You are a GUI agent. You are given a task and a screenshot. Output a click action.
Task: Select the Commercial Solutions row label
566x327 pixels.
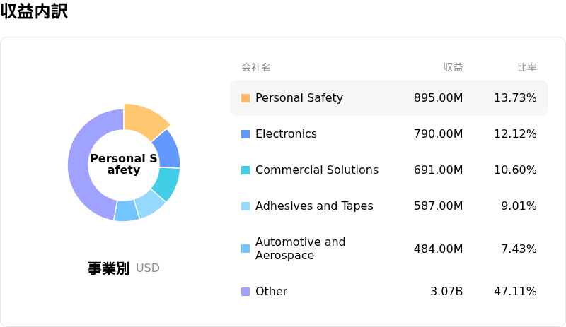point(316,170)
